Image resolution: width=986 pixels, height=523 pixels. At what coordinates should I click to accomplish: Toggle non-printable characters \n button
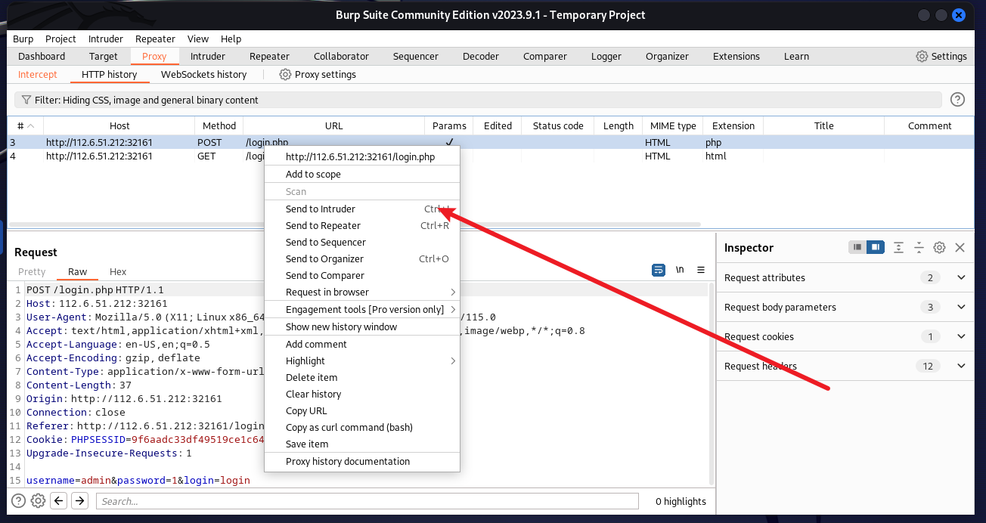pyautogui.click(x=680, y=270)
